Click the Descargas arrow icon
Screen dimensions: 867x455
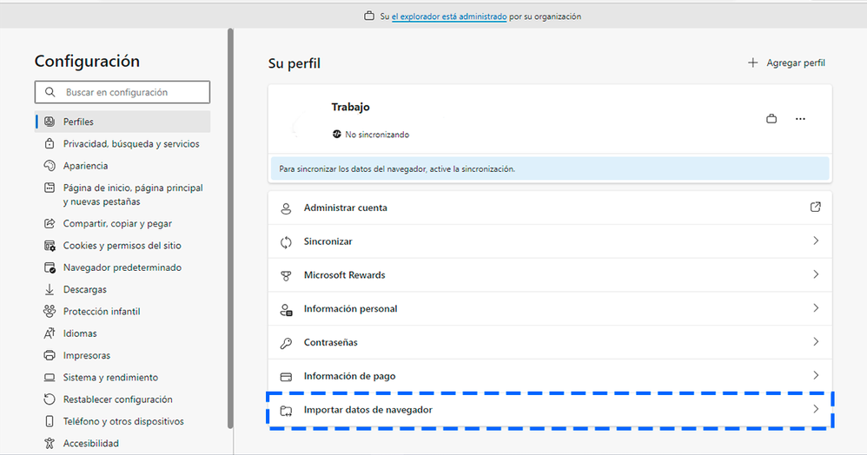click(50, 289)
